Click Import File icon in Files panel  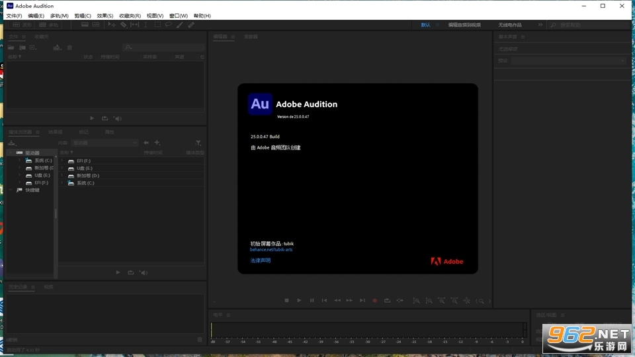(x=22, y=48)
